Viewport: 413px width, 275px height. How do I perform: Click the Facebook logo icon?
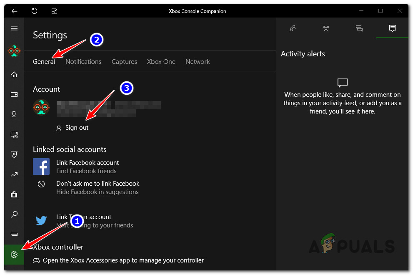[x=41, y=167]
